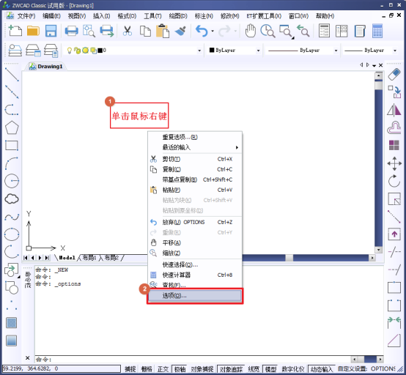Toggle 线宽 lineweight display in status bar
The height and width of the screenshot is (375, 406).
254,369
